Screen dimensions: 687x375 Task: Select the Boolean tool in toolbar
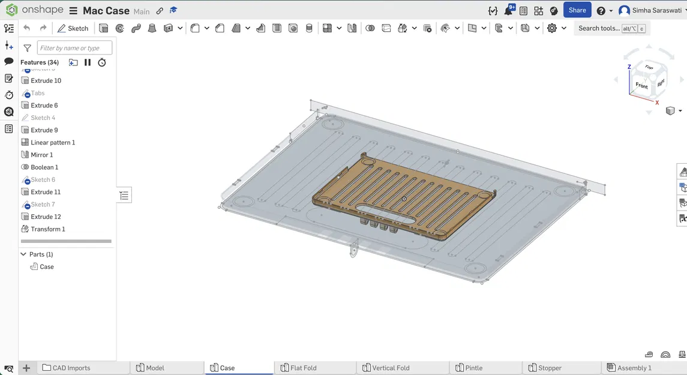click(x=370, y=28)
